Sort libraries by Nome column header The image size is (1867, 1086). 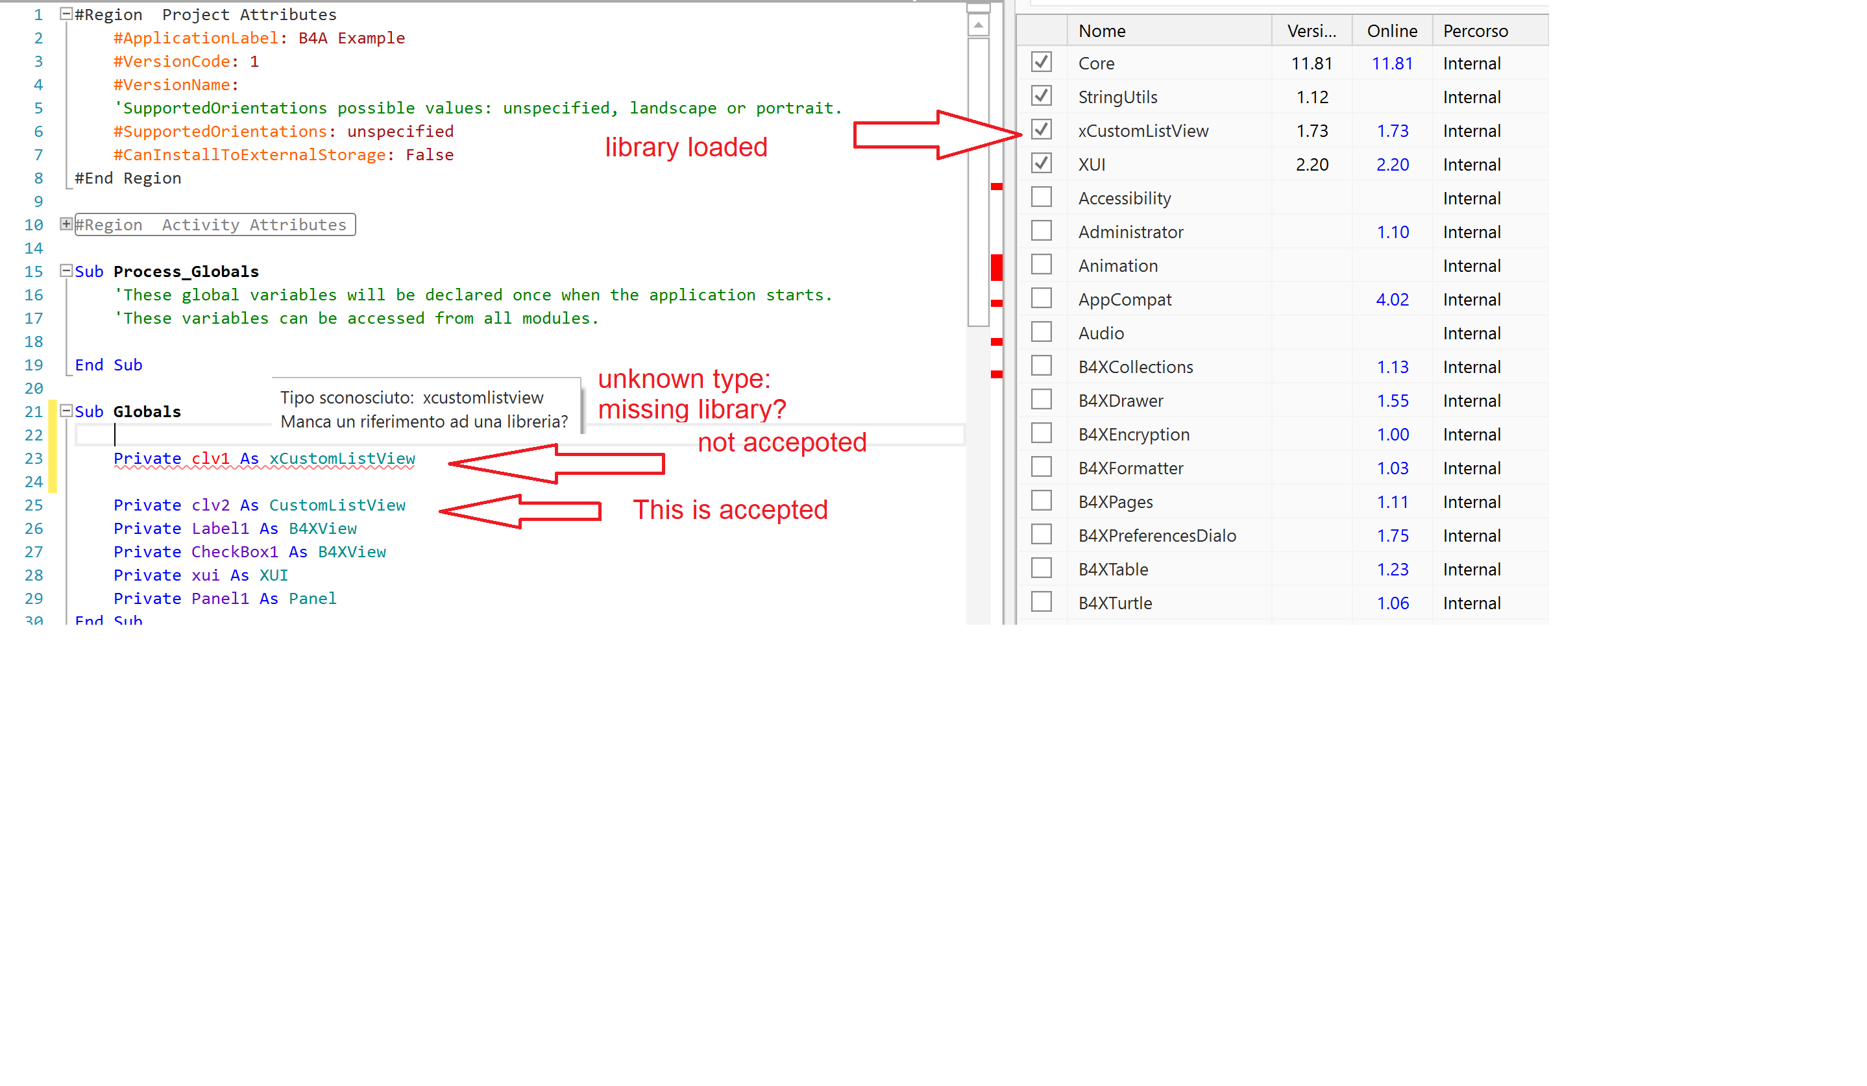(1101, 31)
